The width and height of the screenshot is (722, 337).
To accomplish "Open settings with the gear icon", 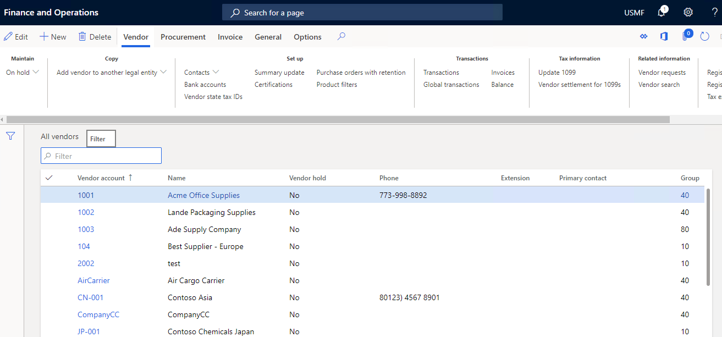I will point(688,12).
